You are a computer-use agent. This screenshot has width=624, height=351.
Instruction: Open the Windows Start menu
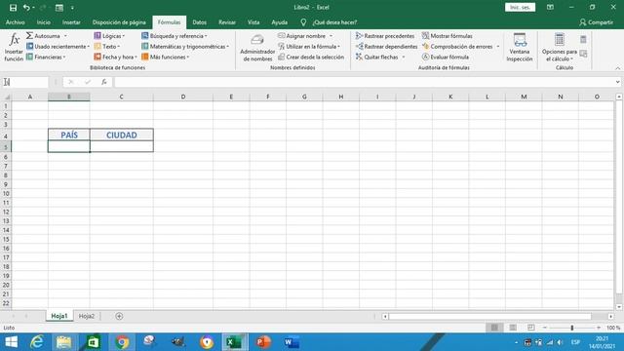[x=11, y=342]
